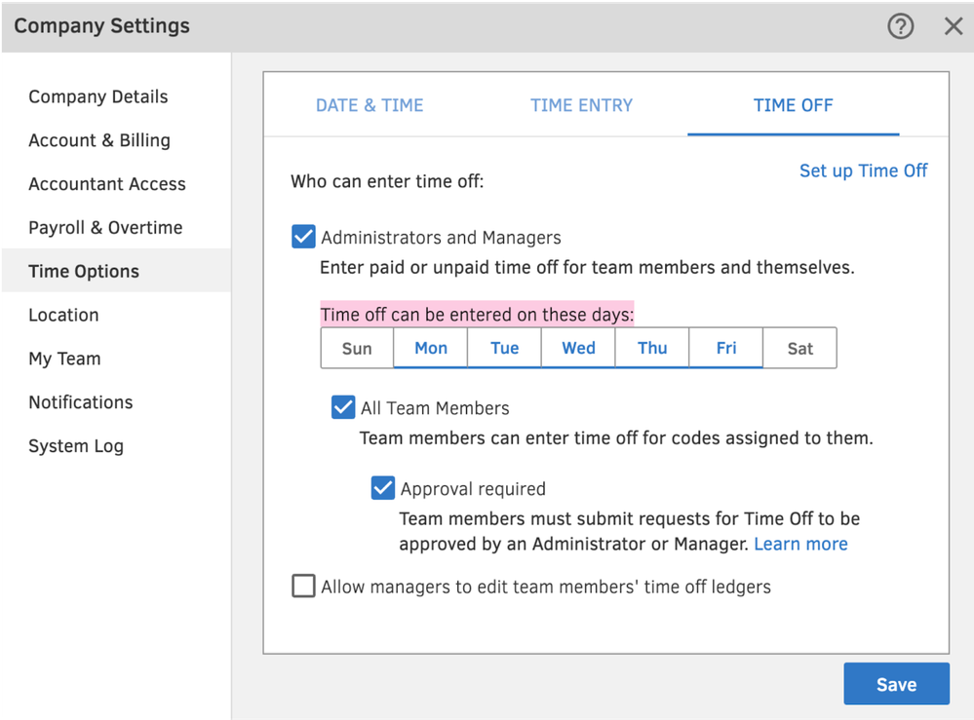The height and width of the screenshot is (720, 974).
Task: Select the Time Off tab
Action: pyautogui.click(x=793, y=105)
